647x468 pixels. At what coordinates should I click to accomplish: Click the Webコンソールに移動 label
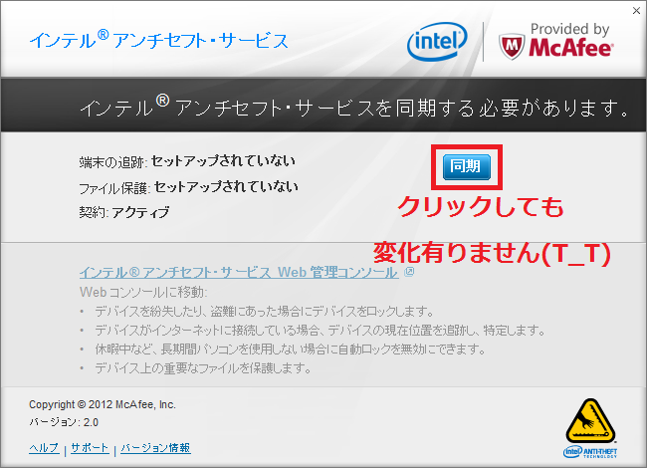click(x=143, y=292)
